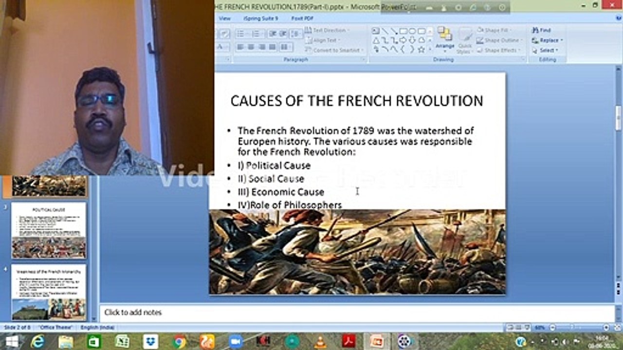The width and height of the screenshot is (623, 350).
Task: Pick the triangle shape in Shapes gallery
Action: pyautogui.click(x=376, y=40)
